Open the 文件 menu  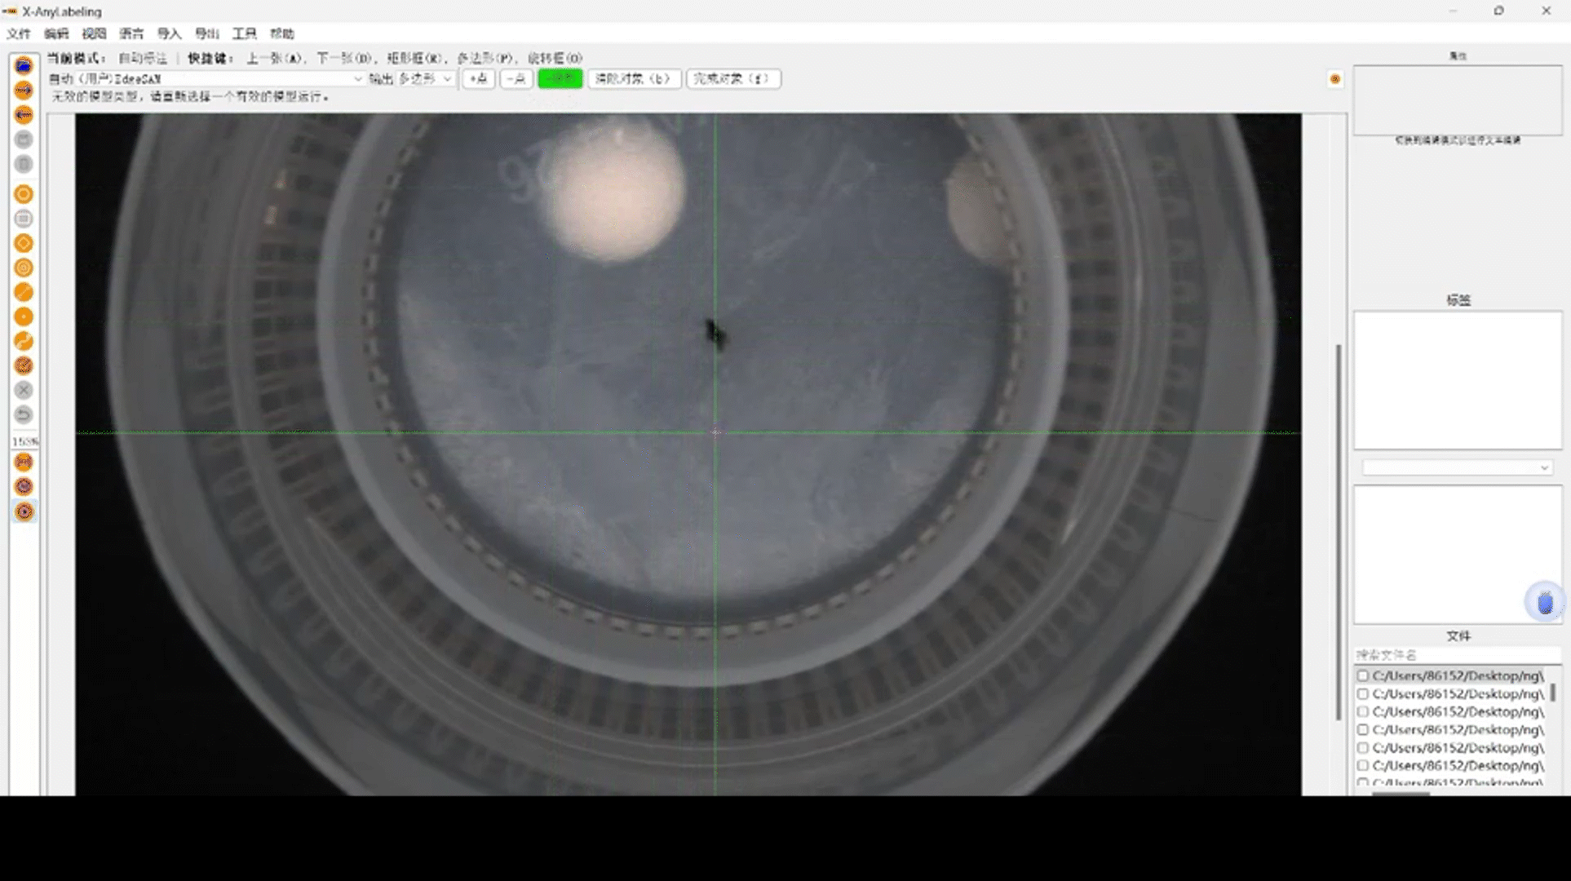18,33
